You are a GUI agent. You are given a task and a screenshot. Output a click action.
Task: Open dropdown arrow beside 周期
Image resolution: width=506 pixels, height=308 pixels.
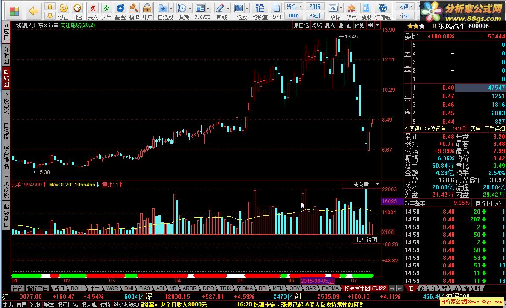(190, 8)
